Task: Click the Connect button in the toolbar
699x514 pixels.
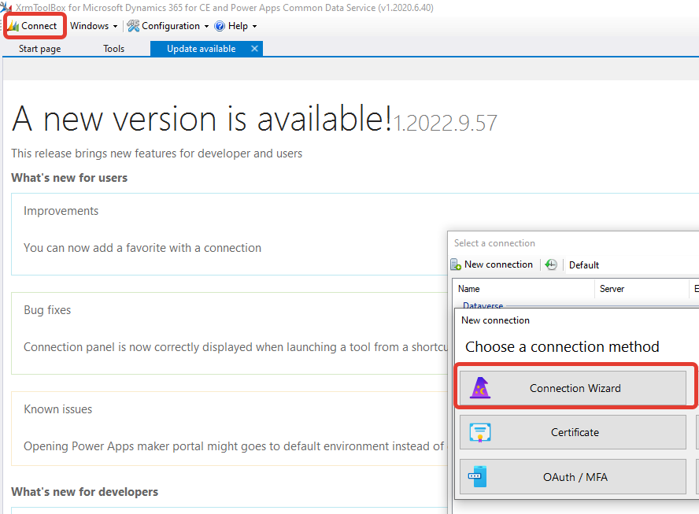Action: [33, 26]
